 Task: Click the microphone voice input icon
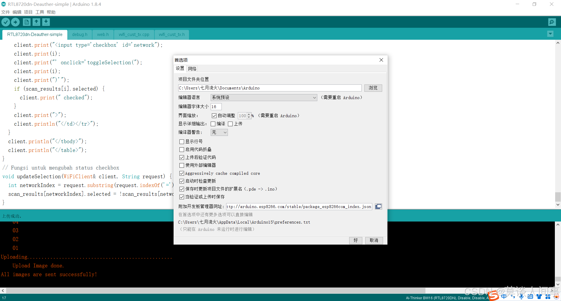click(521, 296)
